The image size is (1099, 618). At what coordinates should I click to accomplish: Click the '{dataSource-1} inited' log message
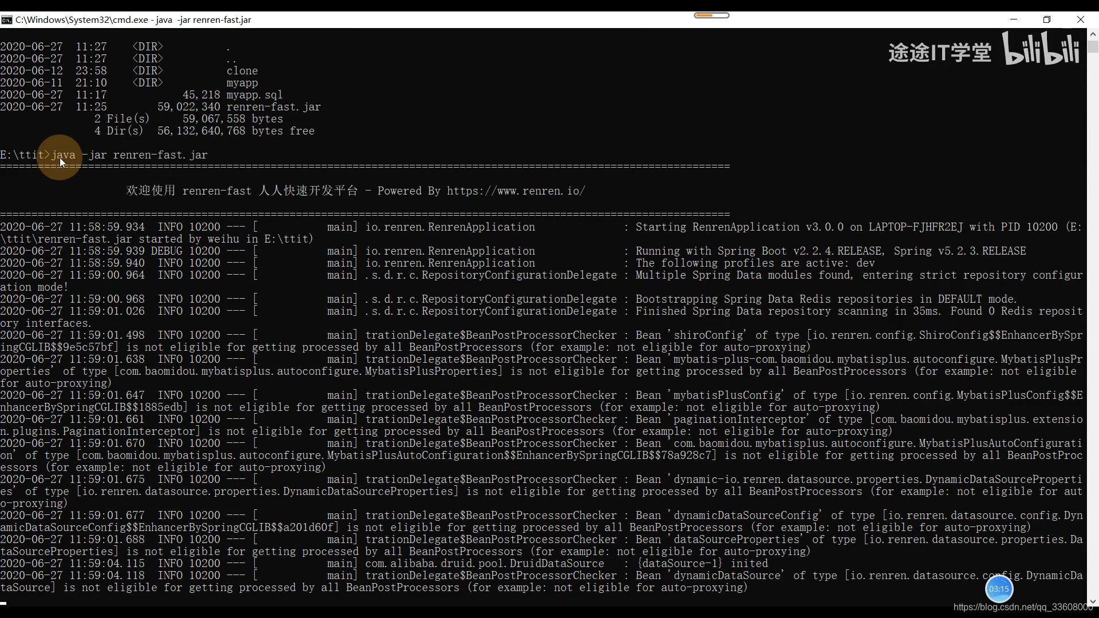click(x=702, y=564)
